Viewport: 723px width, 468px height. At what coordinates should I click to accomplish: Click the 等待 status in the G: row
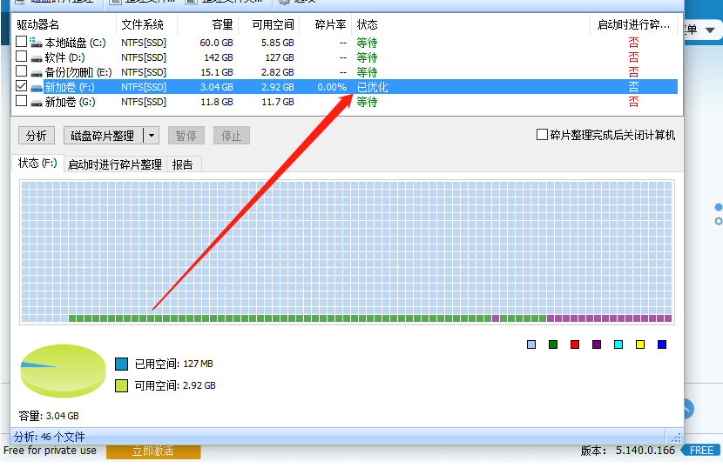(x=367, y=102)
